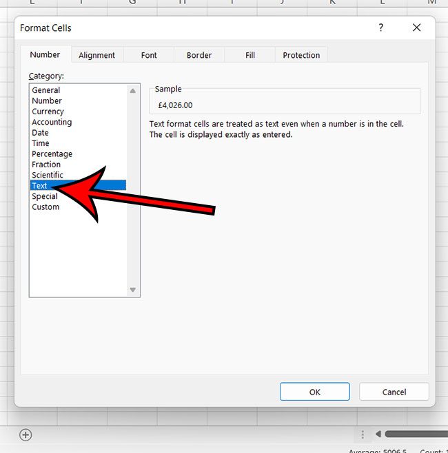This screenshot has height=453, width=448.
Task: Click the Category list scroll-down arrow
Action: [x=133, y=290]
